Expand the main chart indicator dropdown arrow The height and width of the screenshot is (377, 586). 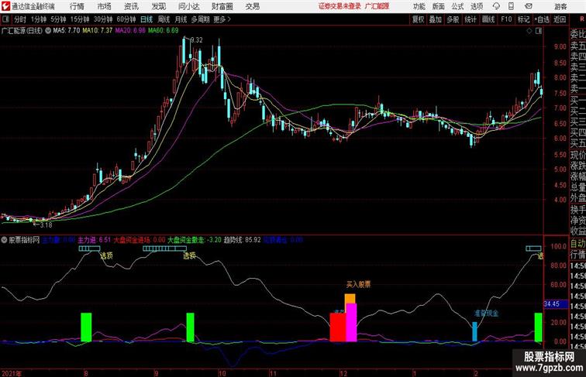[48, 31]
